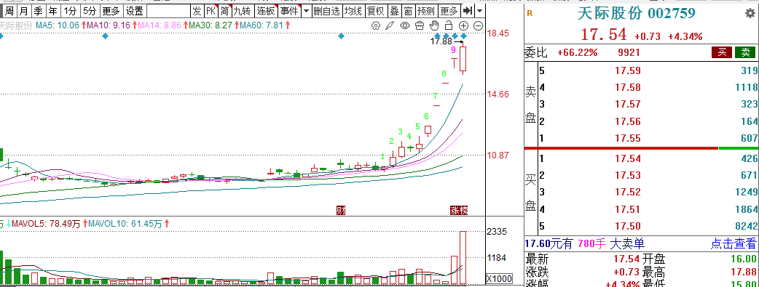Open 点击查看 link for large orders
This screenshot has height=287, width=759.
pos(733,243)
